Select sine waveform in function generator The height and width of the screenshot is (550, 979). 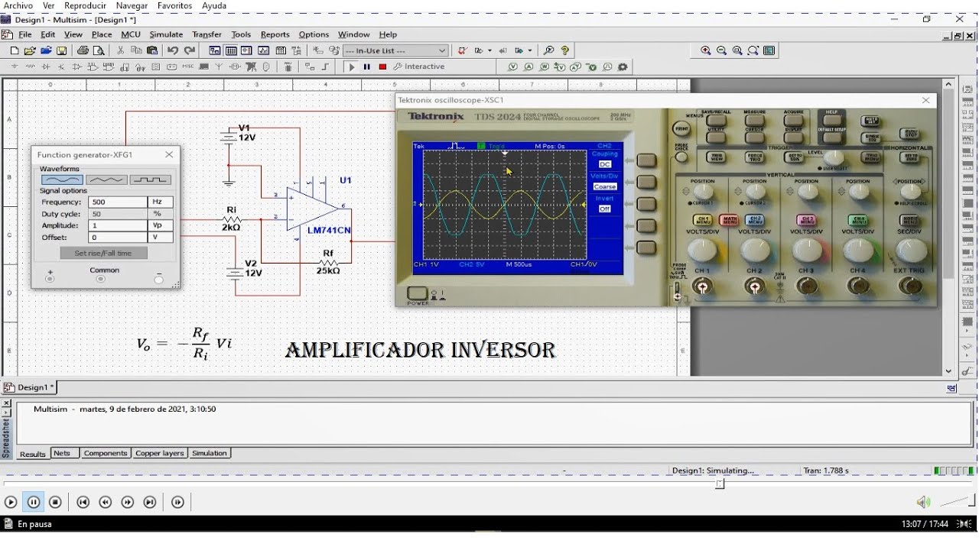(62, 180)
